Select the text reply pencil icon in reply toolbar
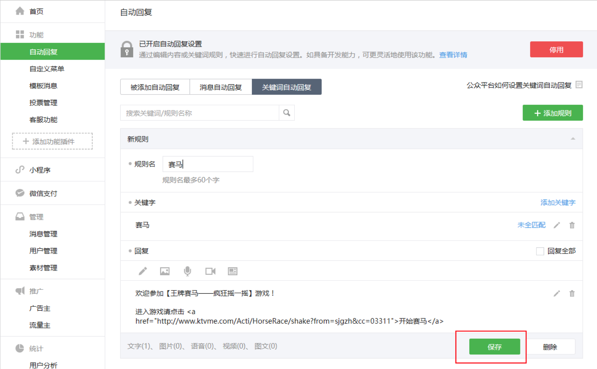 (143, 271)
